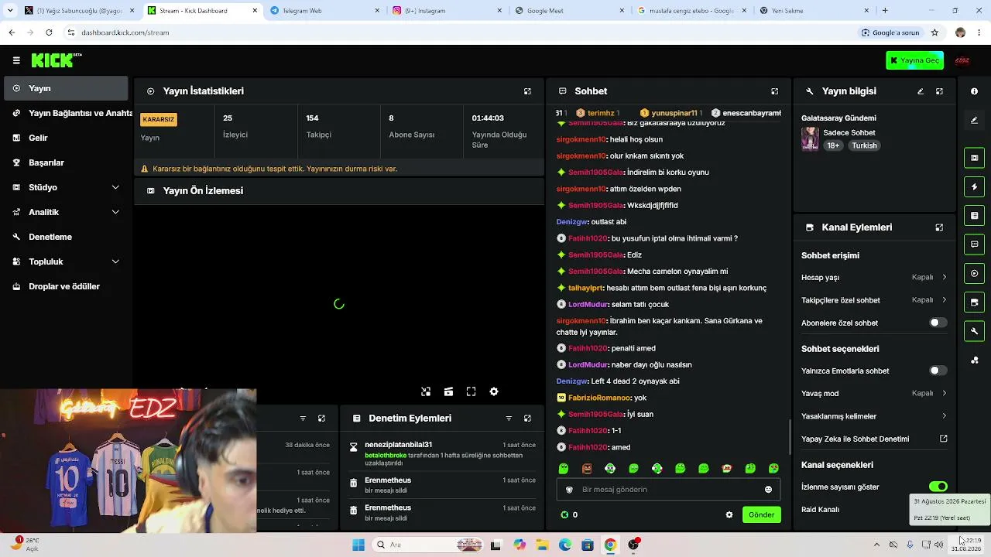The width and height of the screenshot is (991, 557).
Task: Open the emoji picker in the message box
Action: 768,490
